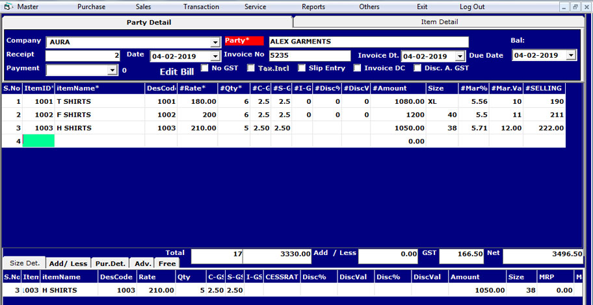The height and width of the screenshot is (305, 593).
Task: Toggle the No GST checkbox
Action: pos(205,68)
